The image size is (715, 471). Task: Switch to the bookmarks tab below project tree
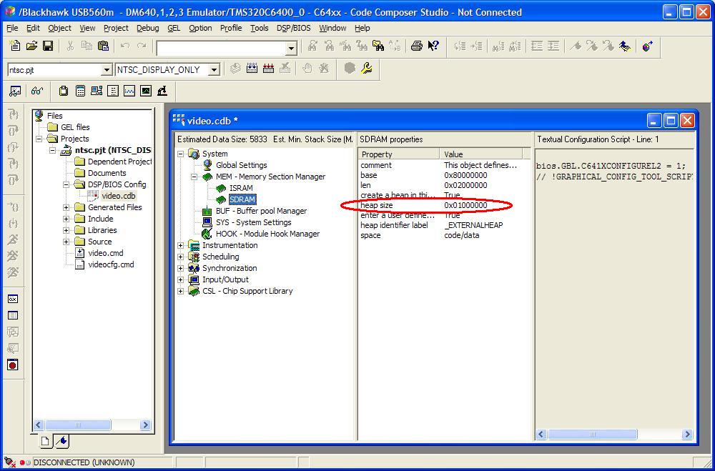coord(62,440)
